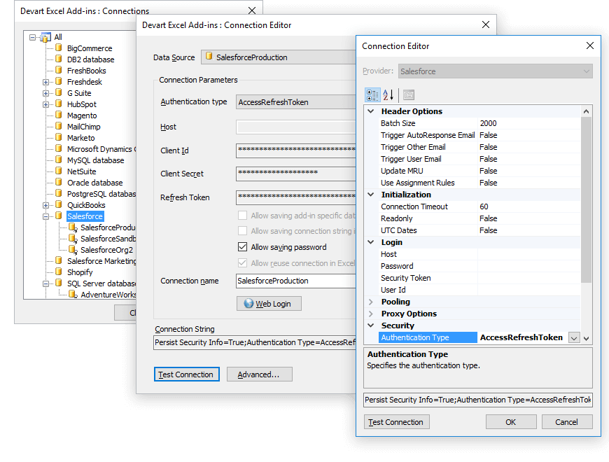Open the Provider dropdown
This screenshot has width=609, height=462.
(587, 71)
